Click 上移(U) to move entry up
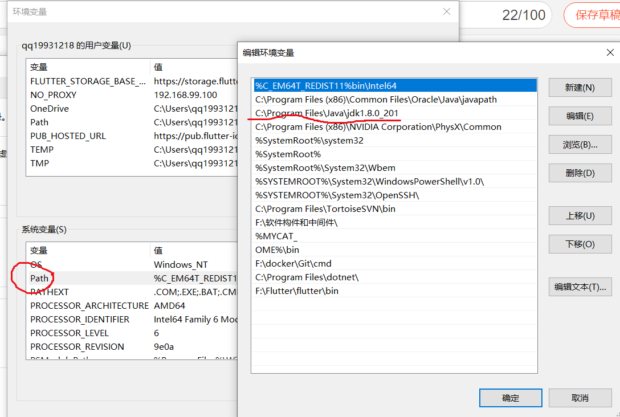The image size is (620, 417). coord(580,215)
